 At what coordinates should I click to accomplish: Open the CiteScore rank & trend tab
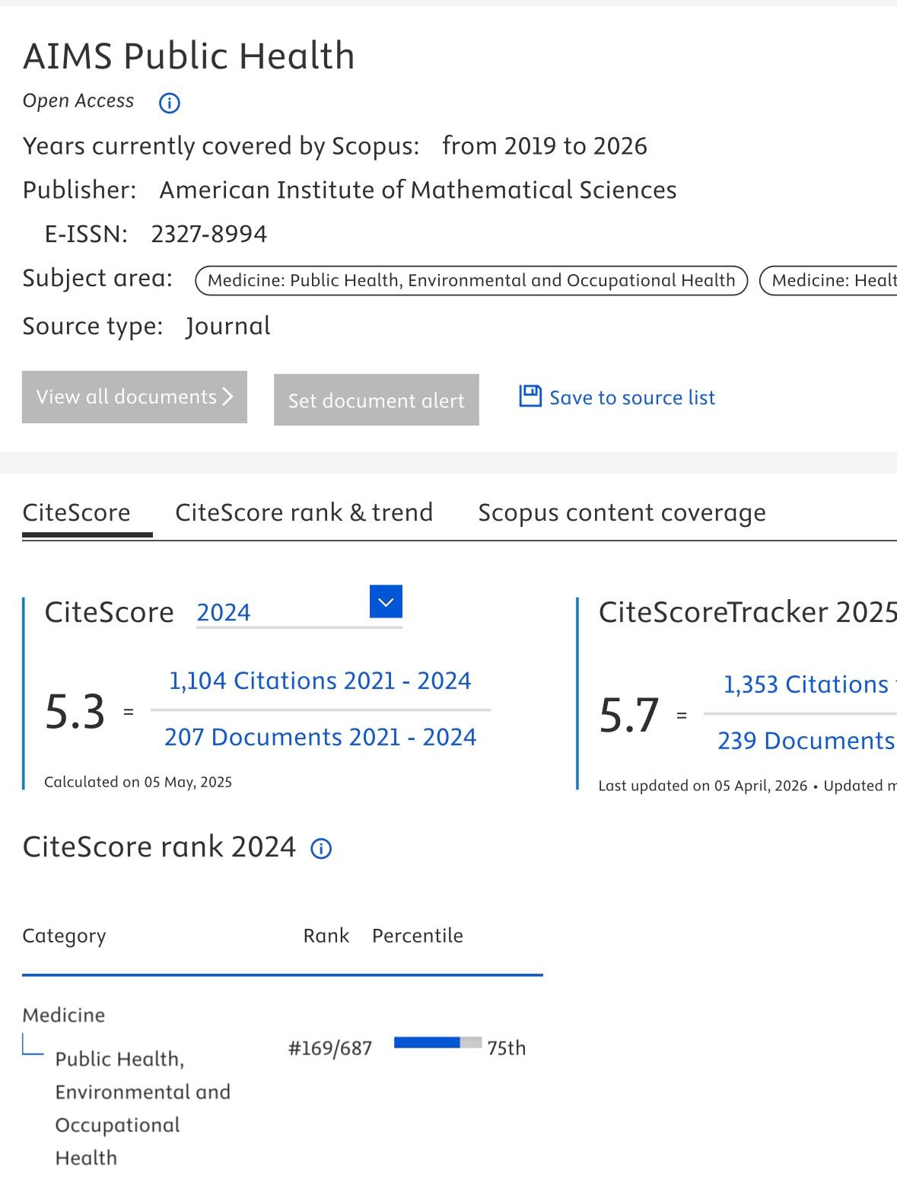tap(304, 512)
